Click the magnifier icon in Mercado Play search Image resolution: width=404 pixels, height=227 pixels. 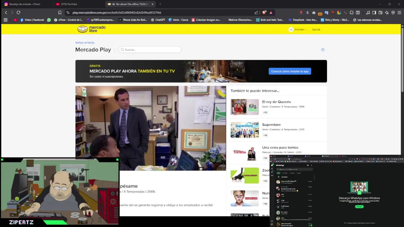pos(122,50)
